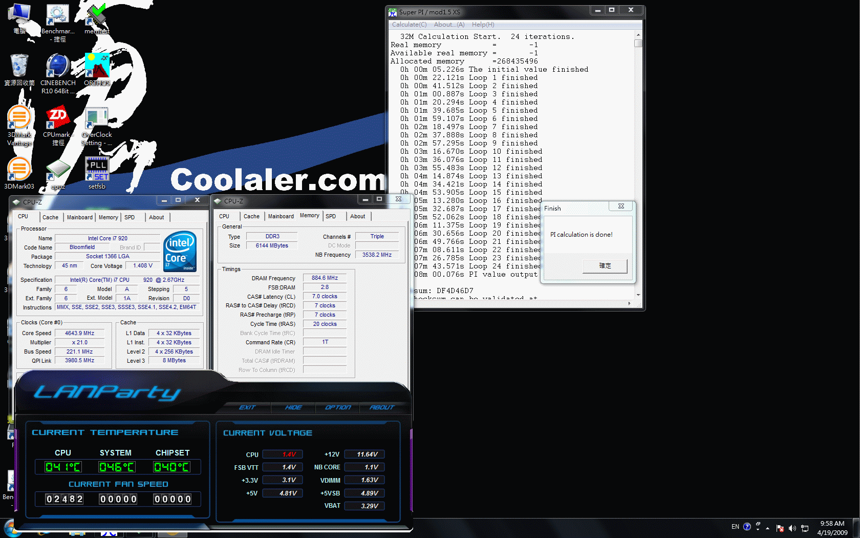Open the Computer desktop icon
Screen dimensions: 860x538
tap(19, 18)
